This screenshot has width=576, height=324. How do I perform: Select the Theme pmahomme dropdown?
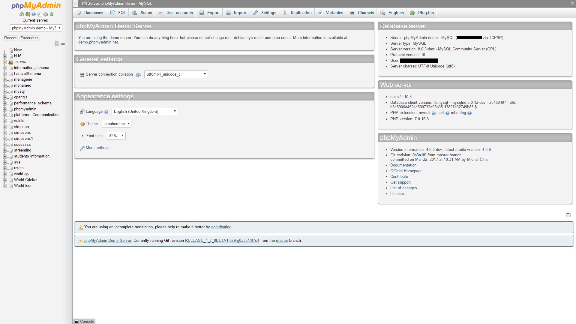pyautogui.click(x=116, y=123)
